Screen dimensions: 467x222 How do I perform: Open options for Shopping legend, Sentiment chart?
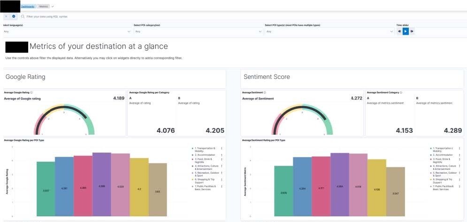(460, 180)
